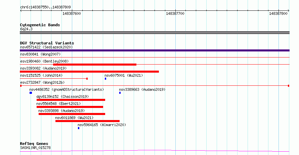Open the nsv1151525 (John2014) label
The height and width of the screenshot is (155, 299).
(41, 75)
